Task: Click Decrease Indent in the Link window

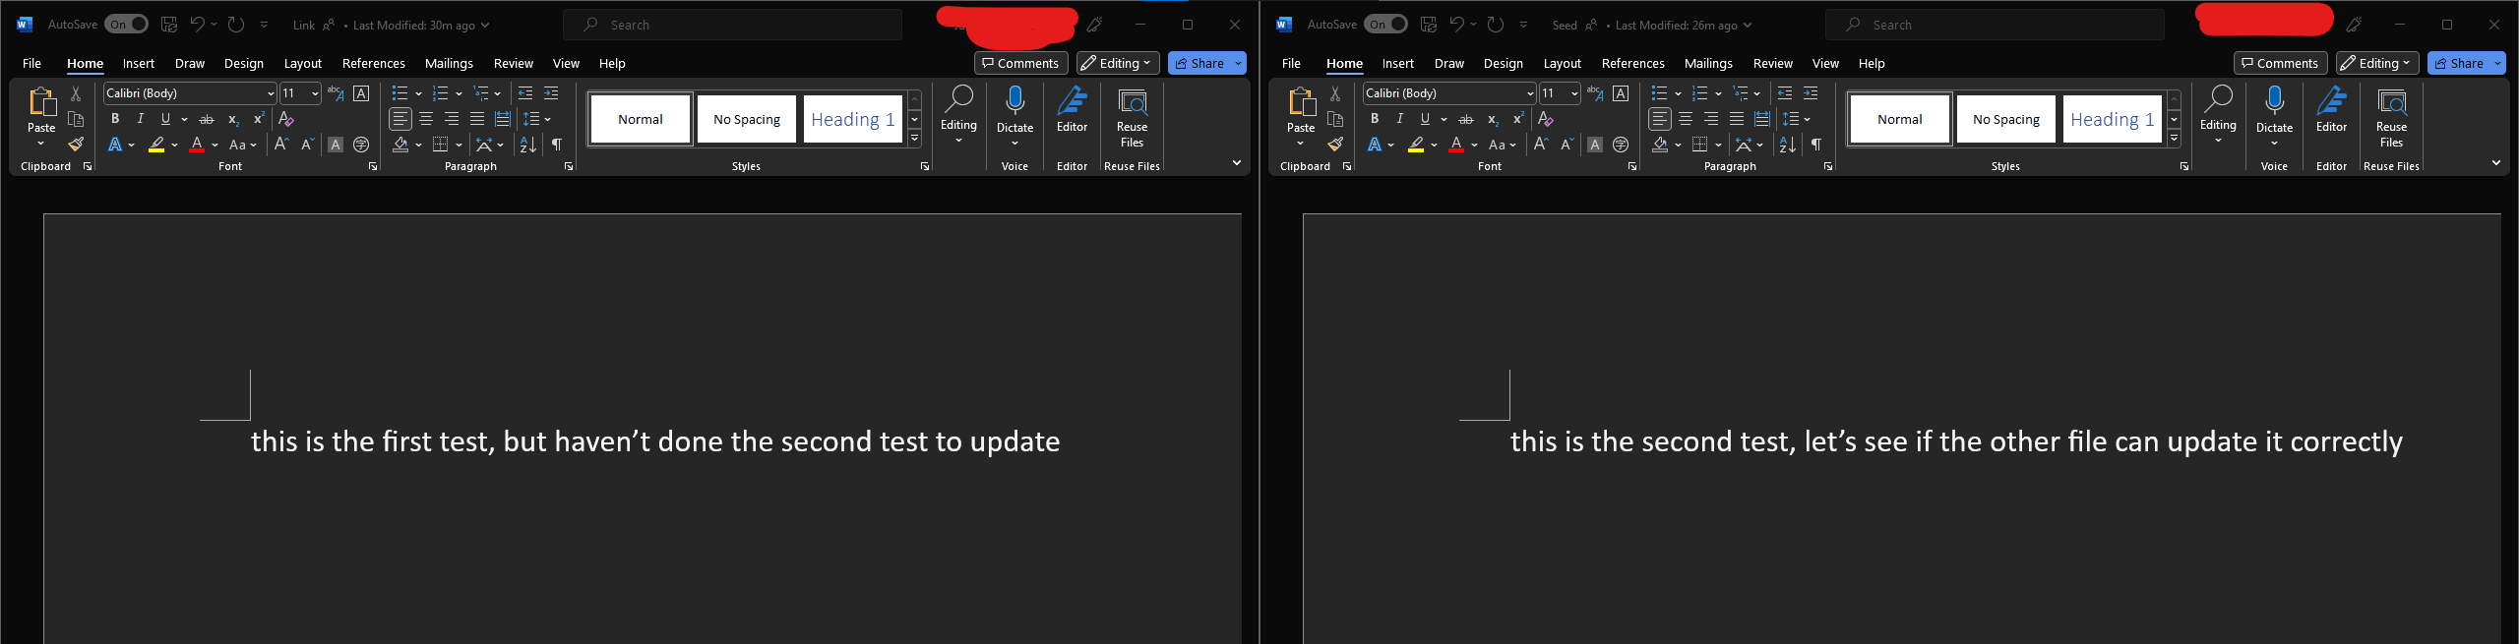Action: tap(525, 93)
